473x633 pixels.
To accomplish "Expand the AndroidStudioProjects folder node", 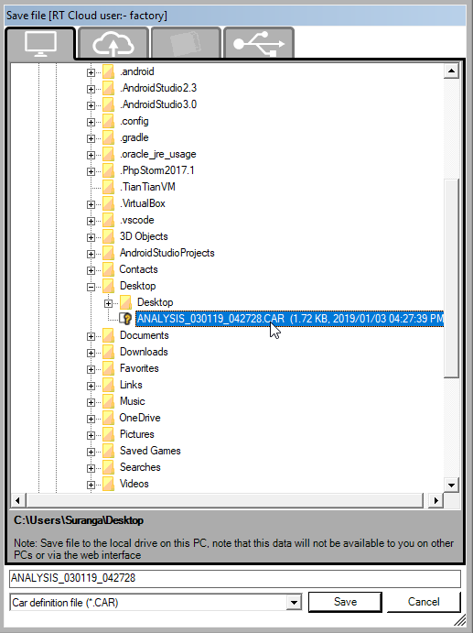I will [91, 255].
